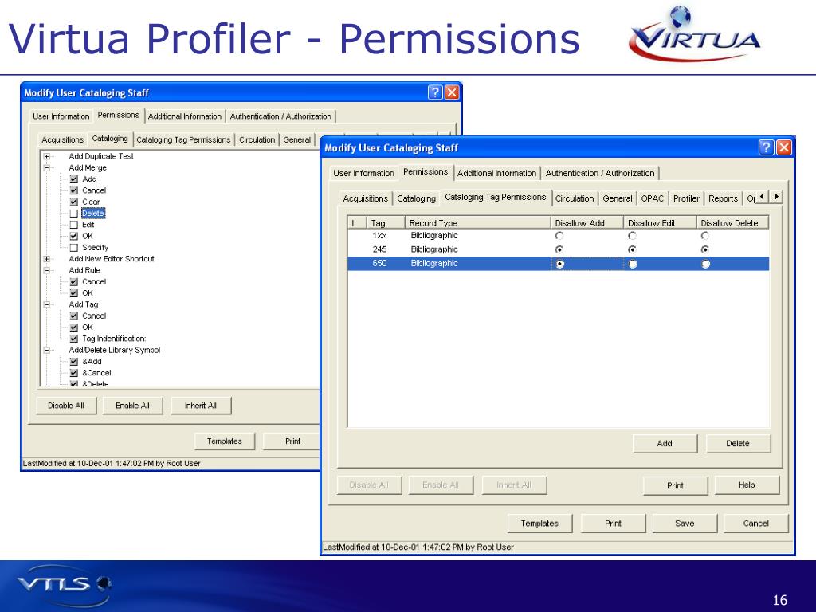Collapse the Add Rule node
The image size is (816, 612).
47,270
